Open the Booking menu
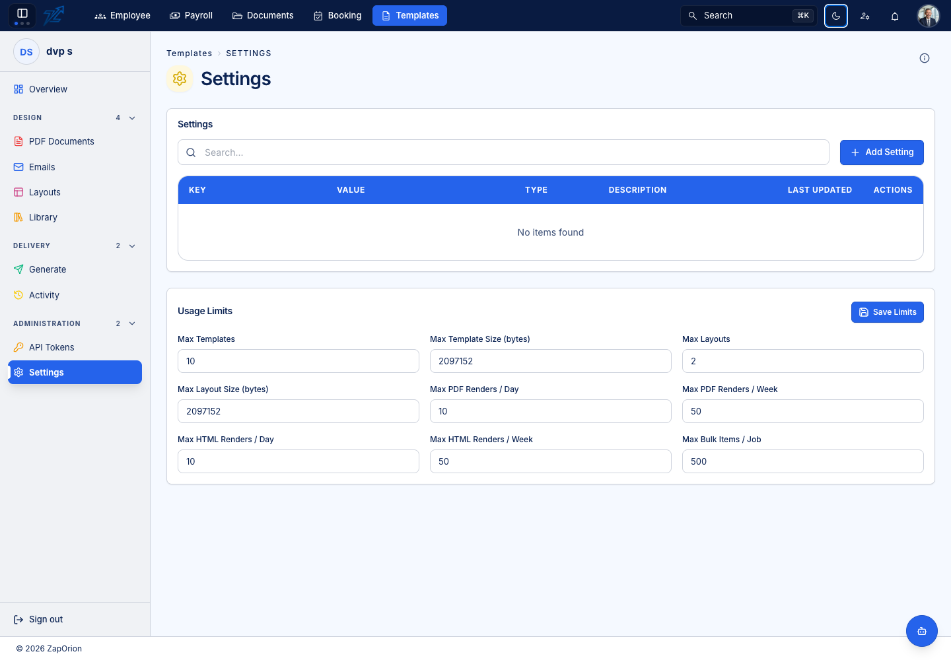This screenshot has height=660, width=951. coord(337,15)
